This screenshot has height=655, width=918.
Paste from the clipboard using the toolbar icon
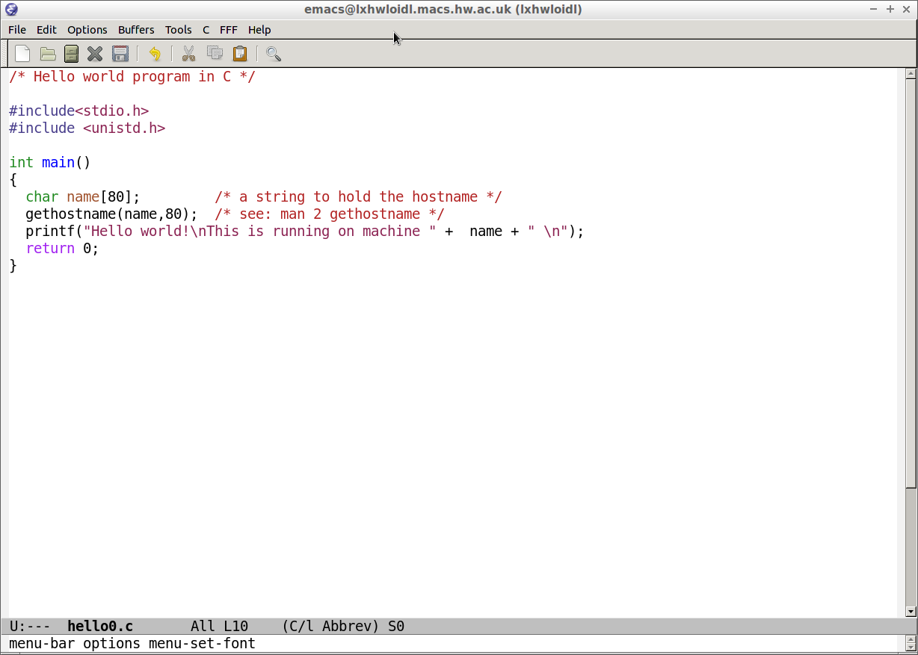point(239,54)
